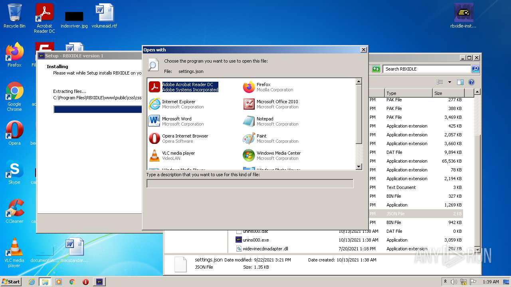Click Internet Explorer icon in taskbar
This screenshot has height=287, width=511.
(x=32, y=282)
